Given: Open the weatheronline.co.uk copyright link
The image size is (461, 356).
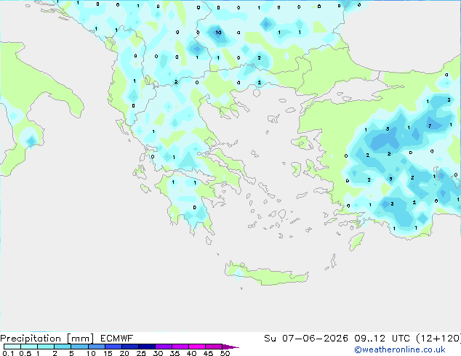Looking at the screenshot, I should click(x=400, y=349).
